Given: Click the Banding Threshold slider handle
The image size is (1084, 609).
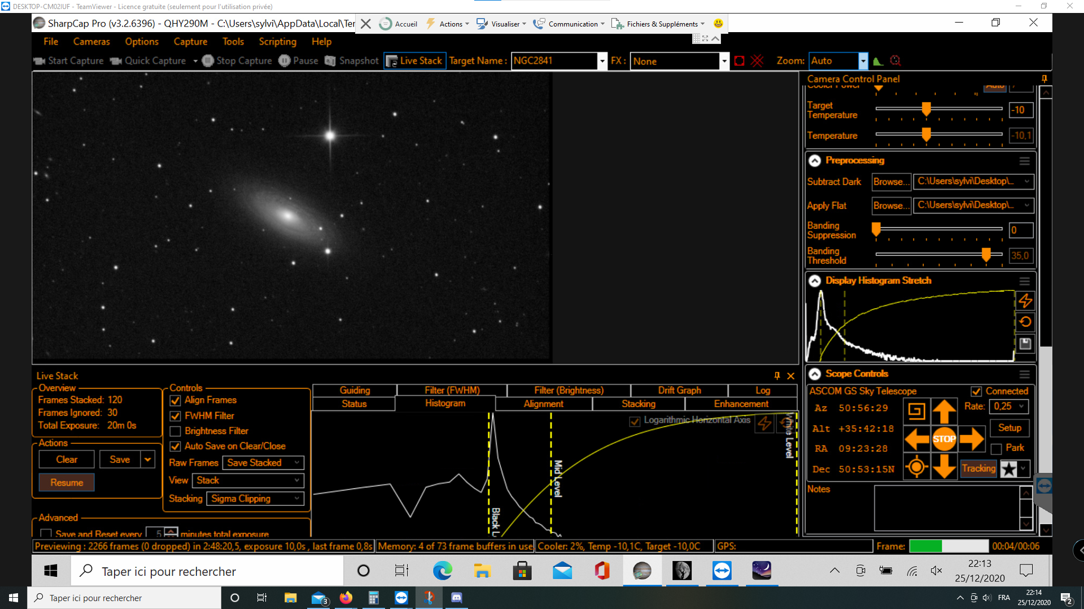Looking at the screenshot, I should [986, 255].
